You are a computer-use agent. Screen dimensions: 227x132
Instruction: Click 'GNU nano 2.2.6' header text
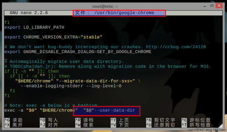(29, 13)
